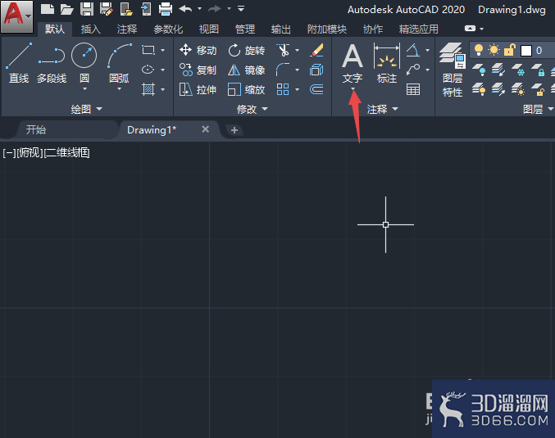Expand the Modify (修改) panel
This screenshot has height=438, width=555.
click(252, 109)
